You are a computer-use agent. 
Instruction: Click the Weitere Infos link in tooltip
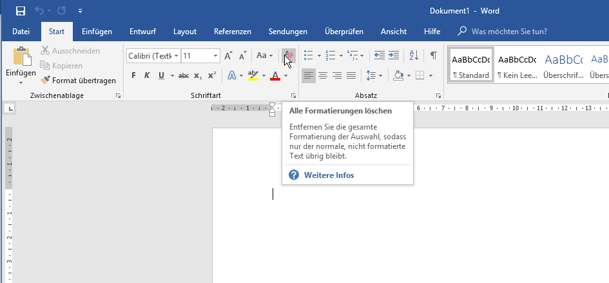tap(329, 175)
